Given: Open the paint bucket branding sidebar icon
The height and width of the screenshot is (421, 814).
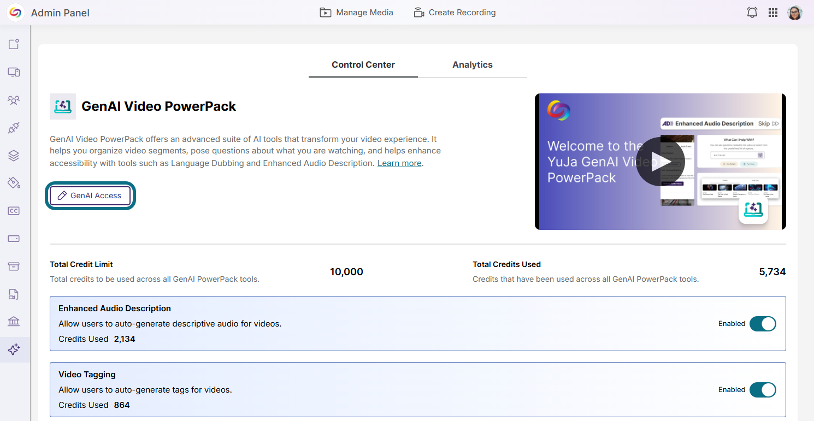Looking at the screenshot, I should 14,182.
